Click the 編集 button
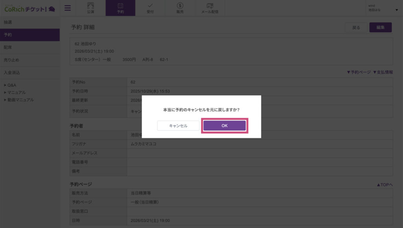The image size is (403, 228). 380,28
